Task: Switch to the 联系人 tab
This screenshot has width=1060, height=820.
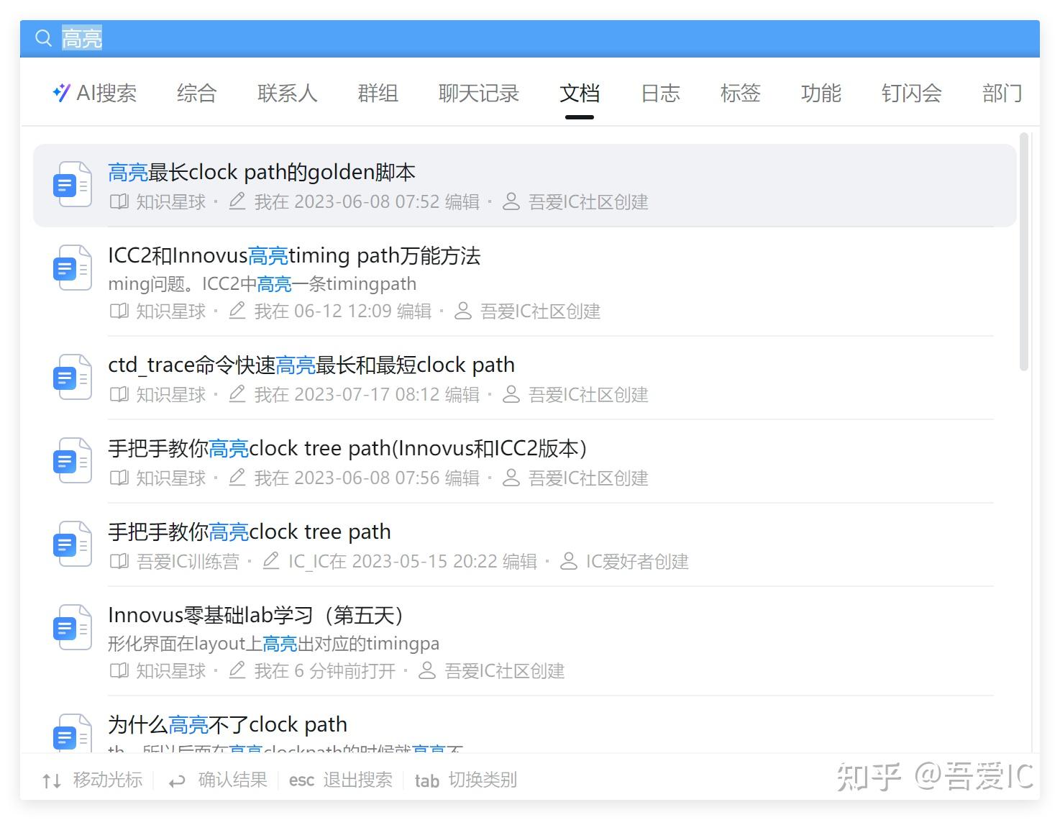Action: pyautogui.click(x=285, y=94)
